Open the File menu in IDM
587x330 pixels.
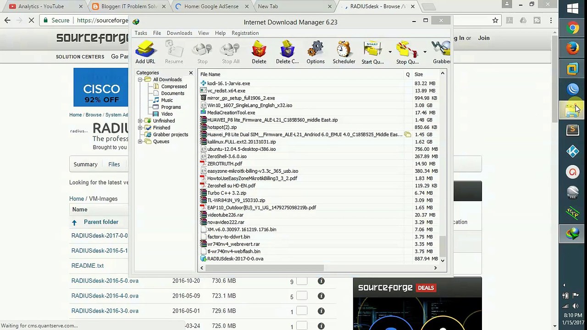(157, 33)
